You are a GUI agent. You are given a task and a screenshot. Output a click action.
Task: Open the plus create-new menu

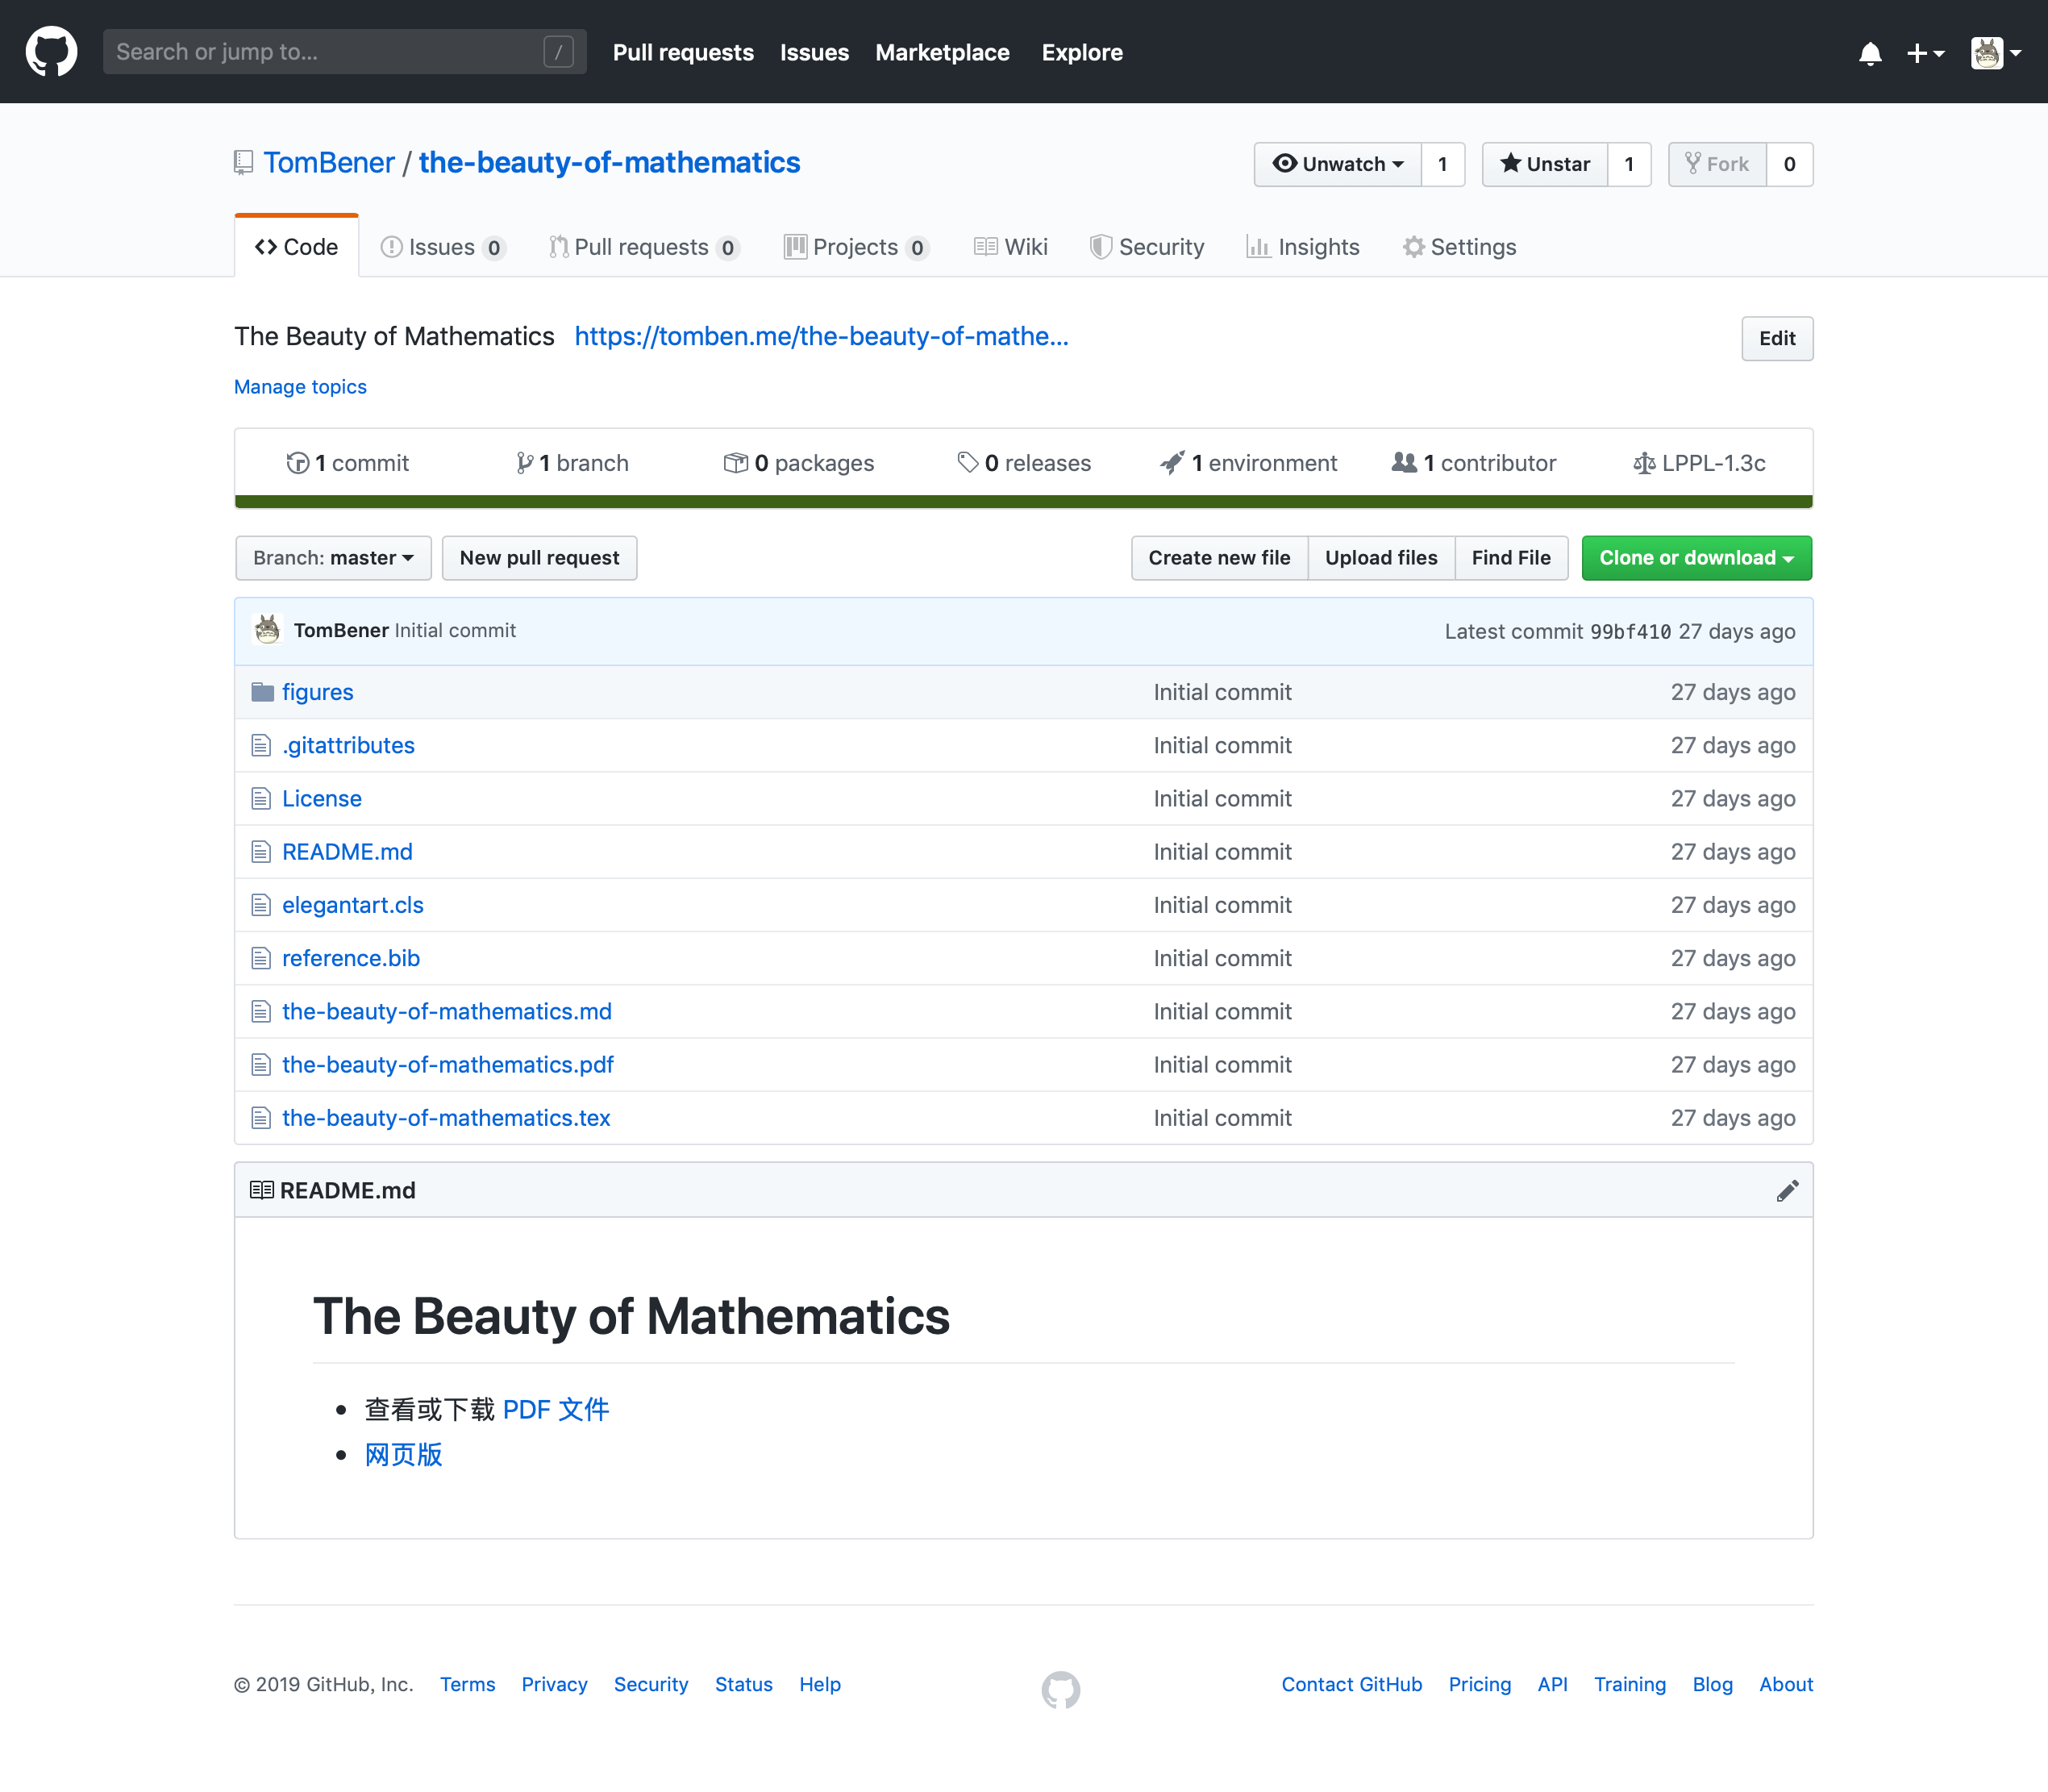click(1924, 53)
